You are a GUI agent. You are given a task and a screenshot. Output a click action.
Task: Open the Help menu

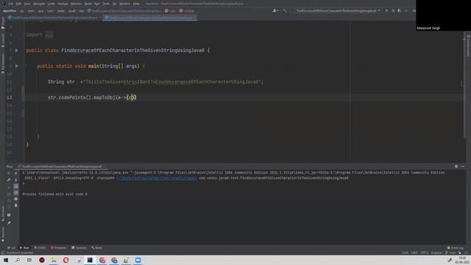[136, 4]
